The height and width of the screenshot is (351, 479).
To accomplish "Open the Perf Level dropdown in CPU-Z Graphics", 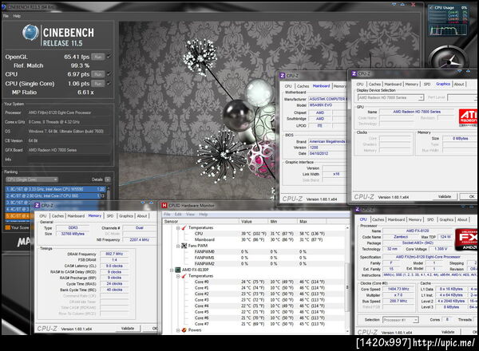I will tap(462, 97).
